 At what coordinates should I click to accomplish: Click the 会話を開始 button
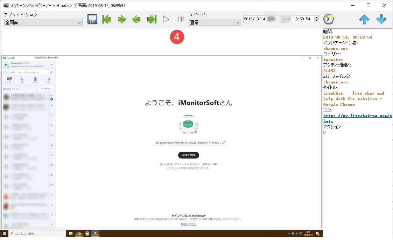click(x=189, y=155)
